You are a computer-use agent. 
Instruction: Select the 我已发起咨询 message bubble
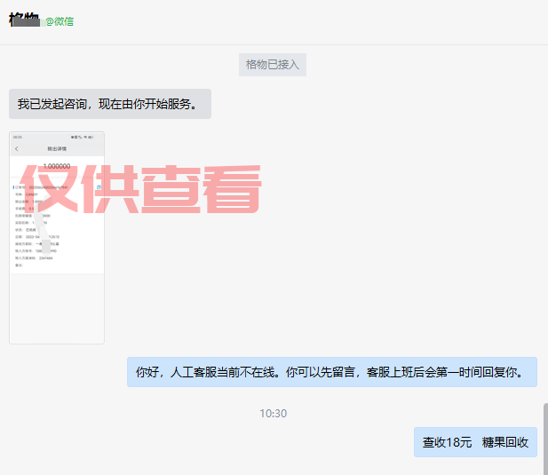109,104
